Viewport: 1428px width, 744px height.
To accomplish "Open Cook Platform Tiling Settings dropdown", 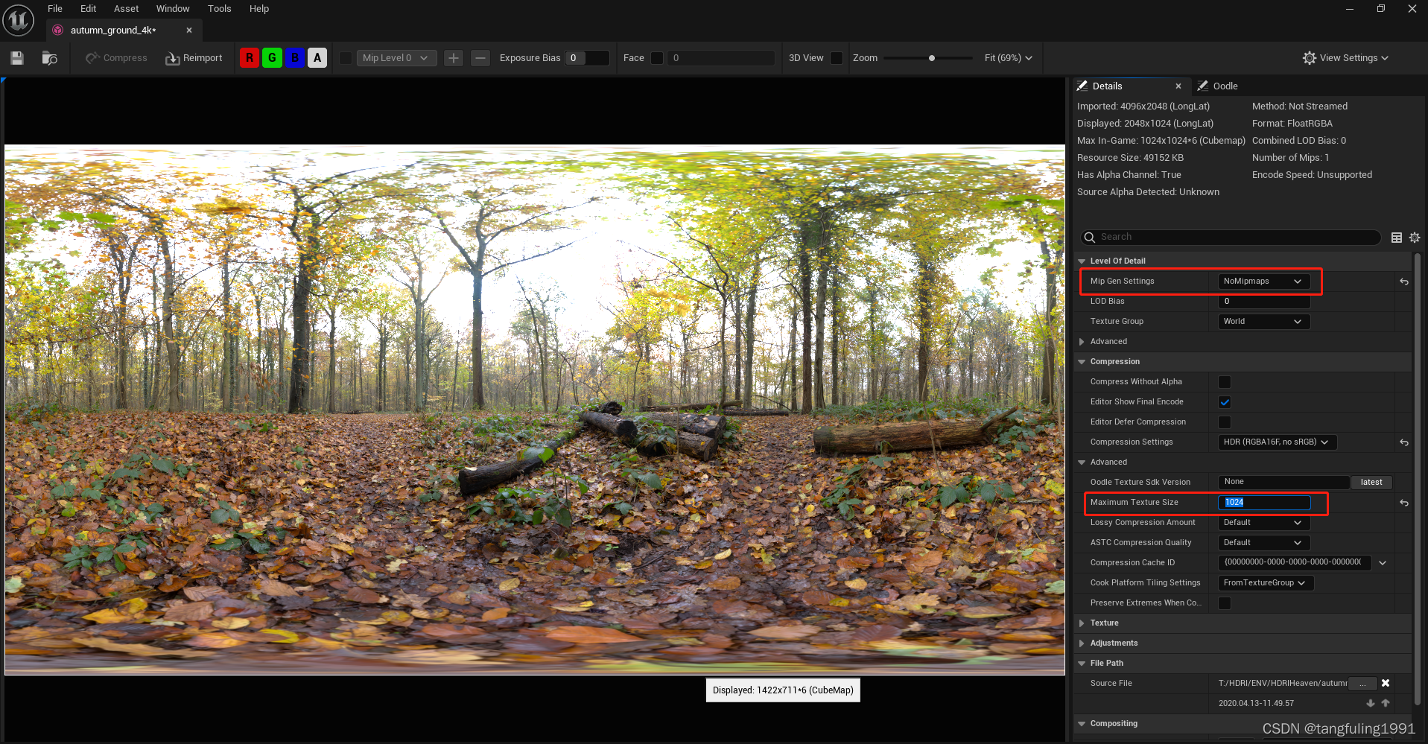I will (x=1266, y=583).
